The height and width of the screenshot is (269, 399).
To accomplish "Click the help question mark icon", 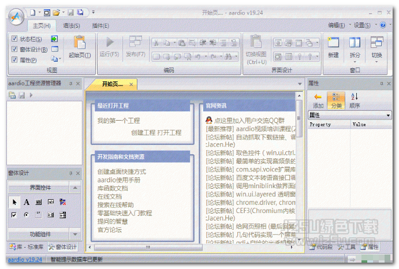I will [x=383, y=25].
